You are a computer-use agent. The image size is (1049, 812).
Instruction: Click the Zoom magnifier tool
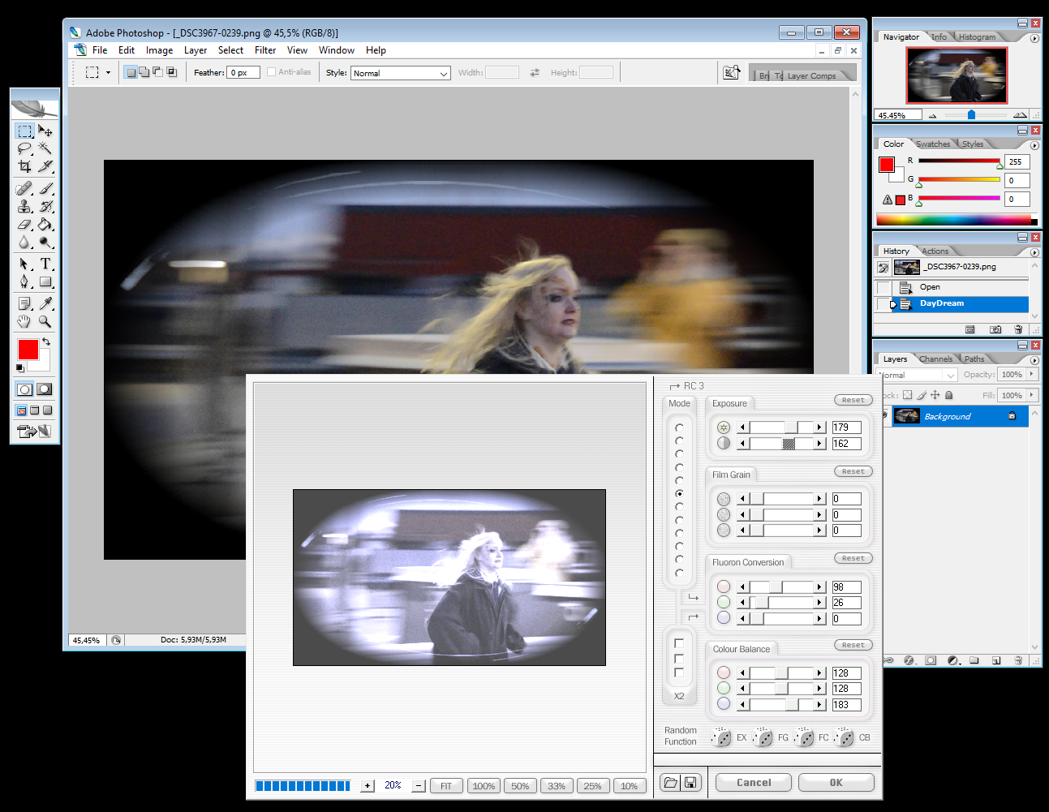(45, 321)
